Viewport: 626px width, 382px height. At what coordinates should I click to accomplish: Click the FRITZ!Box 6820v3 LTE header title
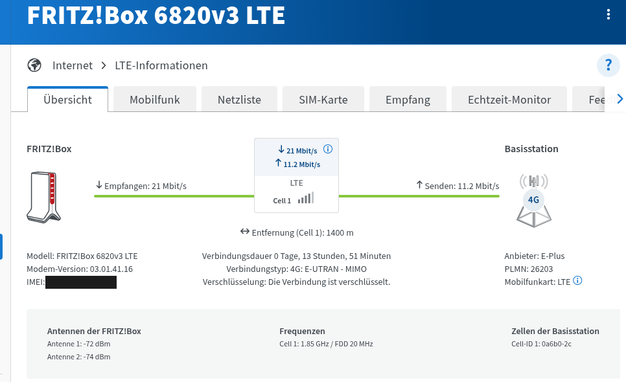(156, 16)
